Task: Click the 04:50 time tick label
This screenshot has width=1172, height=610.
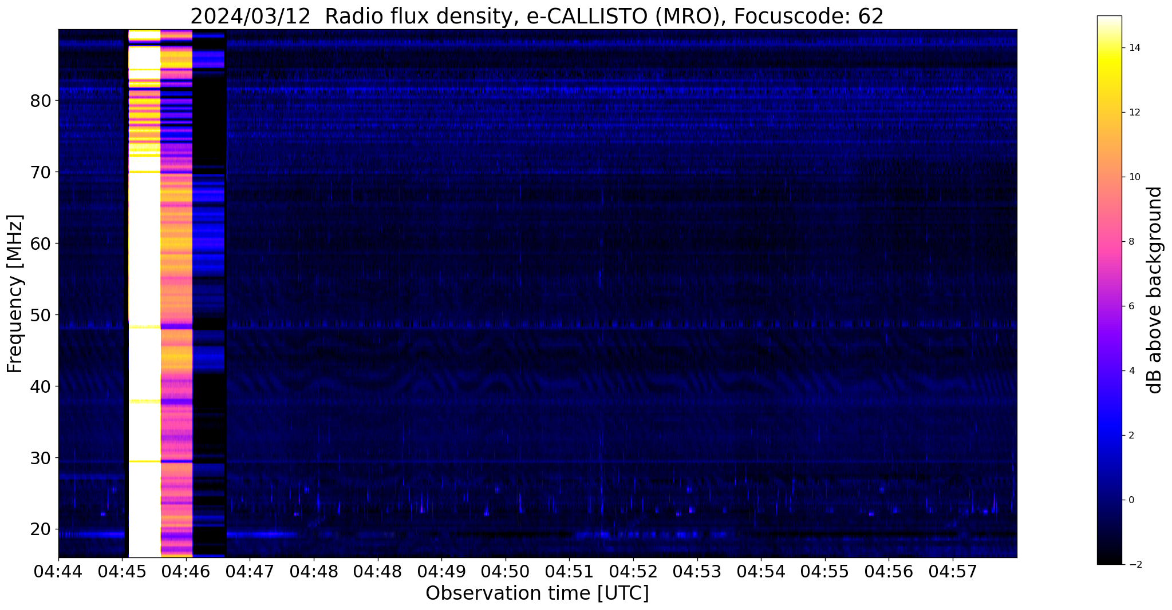Action: (x=506, y=571)
